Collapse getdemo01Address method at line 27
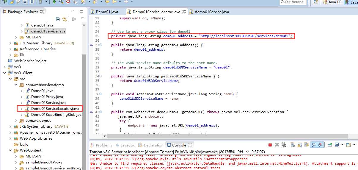 click(x=101, y=45)
